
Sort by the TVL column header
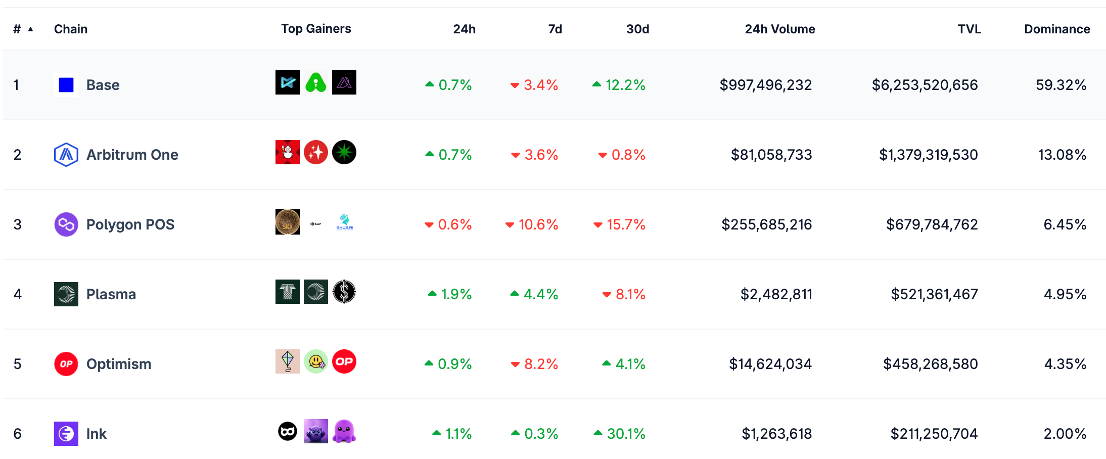tap(969, 29)
